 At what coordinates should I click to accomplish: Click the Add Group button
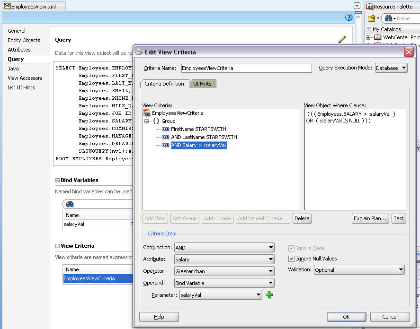(x=185, y=218)
